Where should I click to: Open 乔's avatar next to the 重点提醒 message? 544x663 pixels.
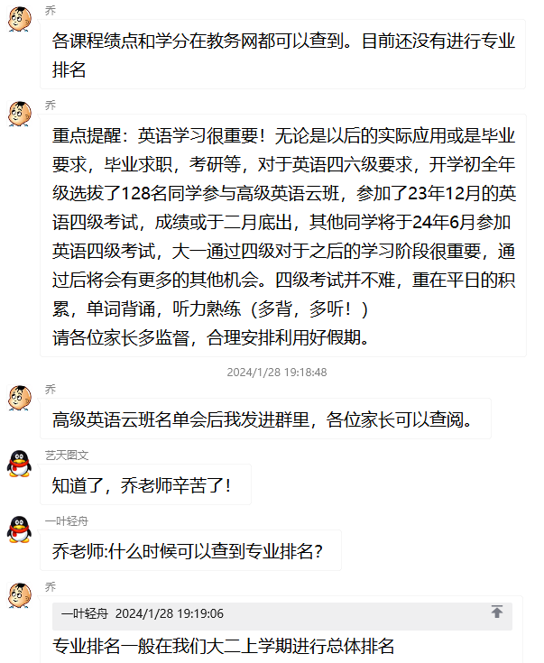coord(19,115)
